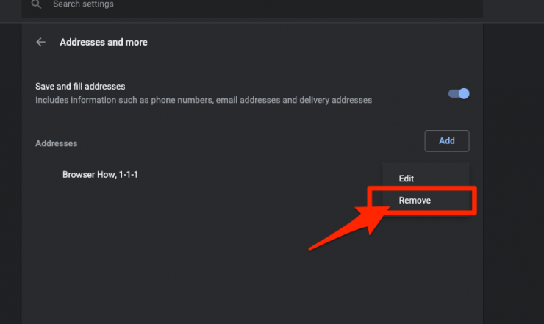Add a new address
544x324 pixels.
pos(447,141)
